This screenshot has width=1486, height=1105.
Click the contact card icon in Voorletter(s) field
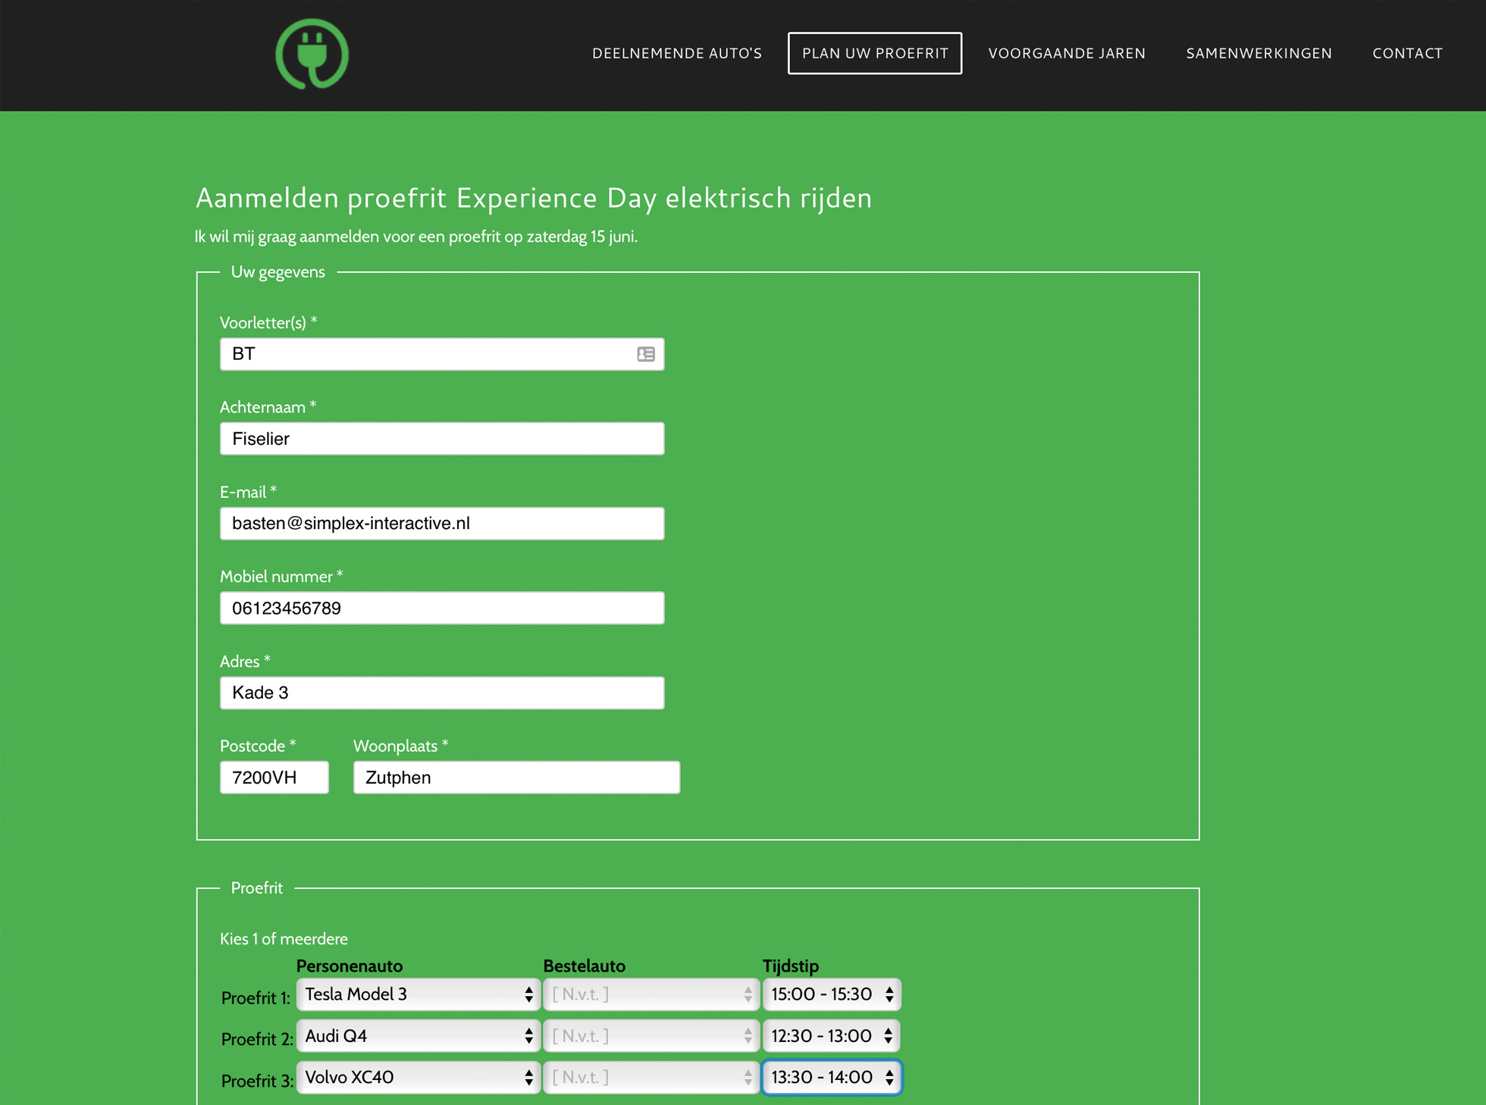click(644, 354)
